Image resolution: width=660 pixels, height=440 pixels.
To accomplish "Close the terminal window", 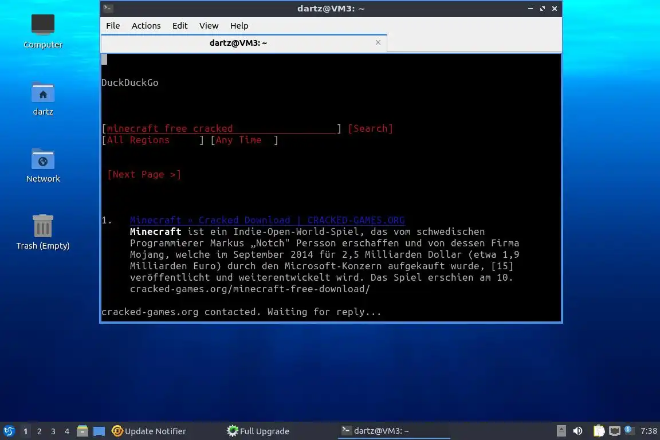I will click(x=555, y=9).
